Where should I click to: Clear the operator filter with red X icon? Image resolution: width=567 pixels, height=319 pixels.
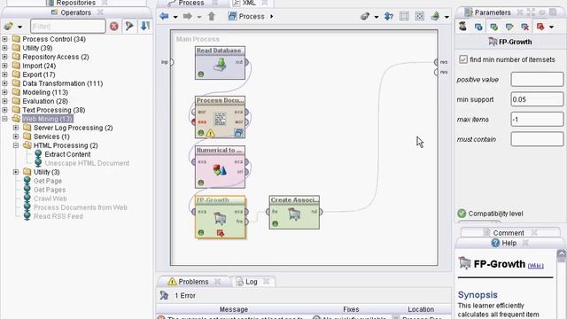114,26
